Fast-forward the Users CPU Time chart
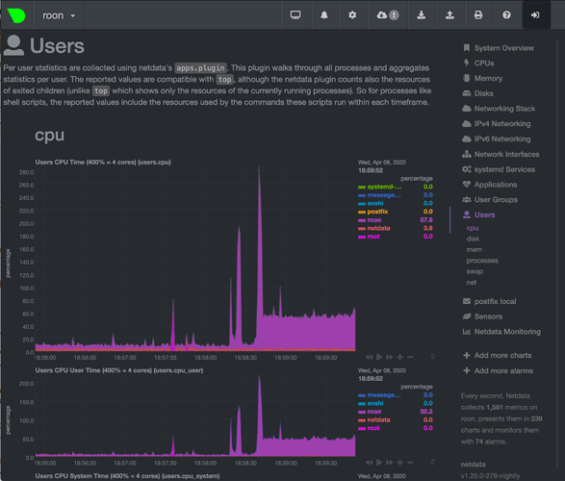565x481 pixels. 390,357
